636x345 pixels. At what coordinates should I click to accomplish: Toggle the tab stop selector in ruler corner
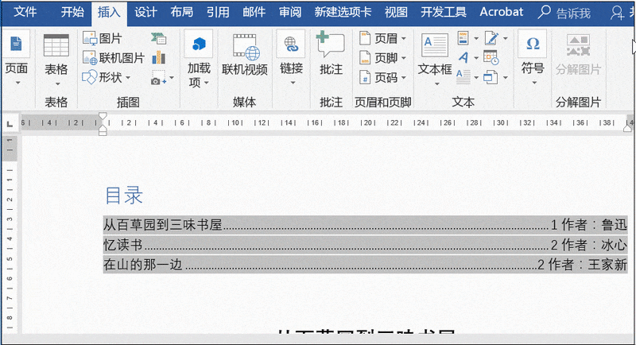pos(10,123)
